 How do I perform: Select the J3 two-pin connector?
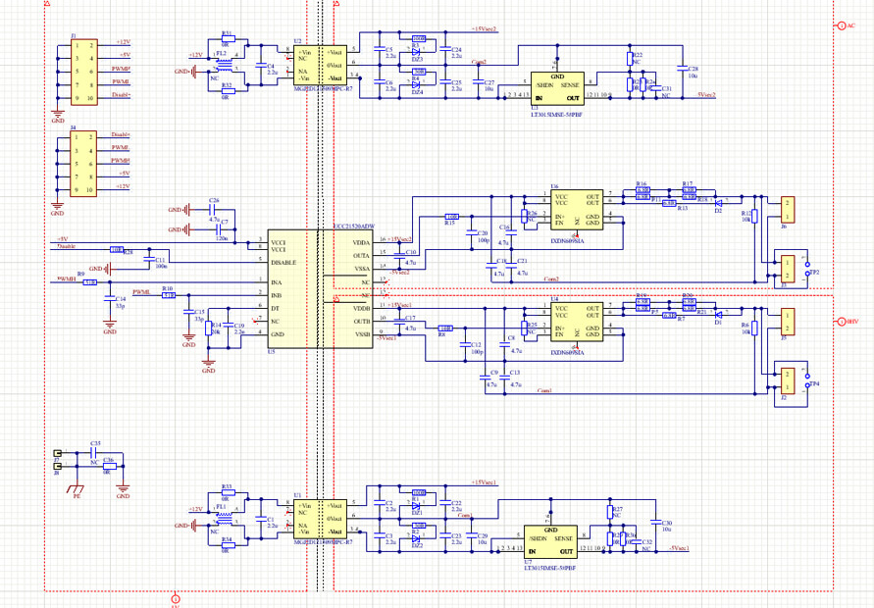coord(788,269)
